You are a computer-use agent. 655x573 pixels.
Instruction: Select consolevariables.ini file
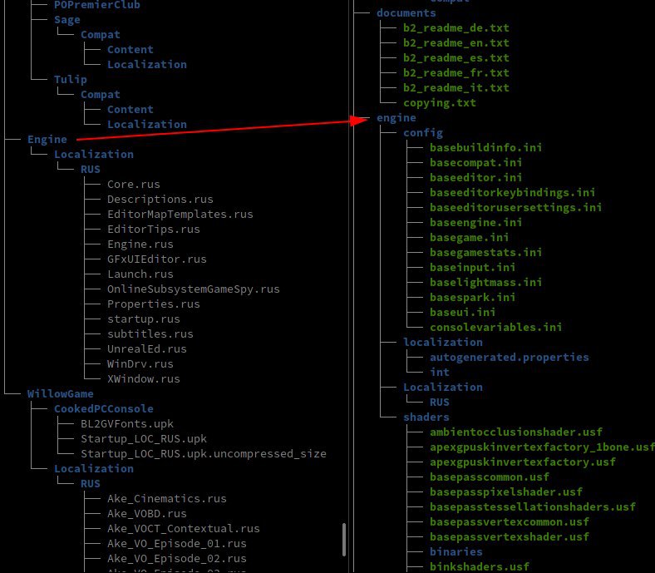pos(496,327)
